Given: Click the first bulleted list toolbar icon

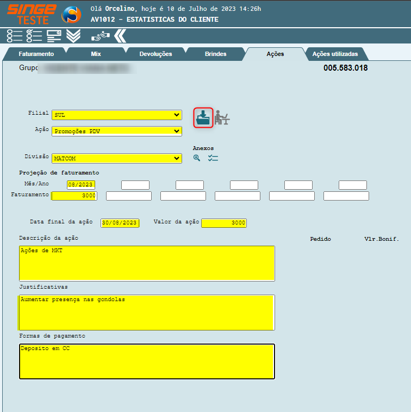Looking at the screenshot, I should (15, 36).
